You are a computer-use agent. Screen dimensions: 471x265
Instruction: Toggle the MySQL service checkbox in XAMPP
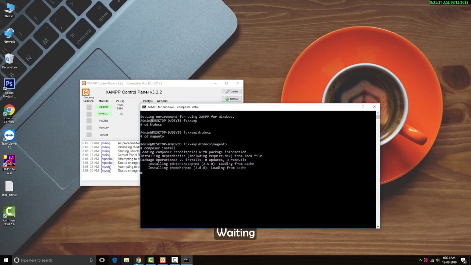click(x=89, y=114)
